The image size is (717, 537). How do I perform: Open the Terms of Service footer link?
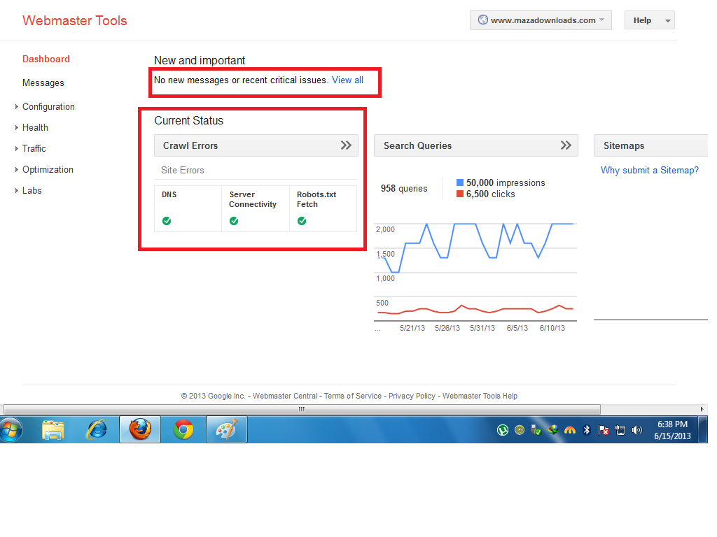(x=353, y=396)
